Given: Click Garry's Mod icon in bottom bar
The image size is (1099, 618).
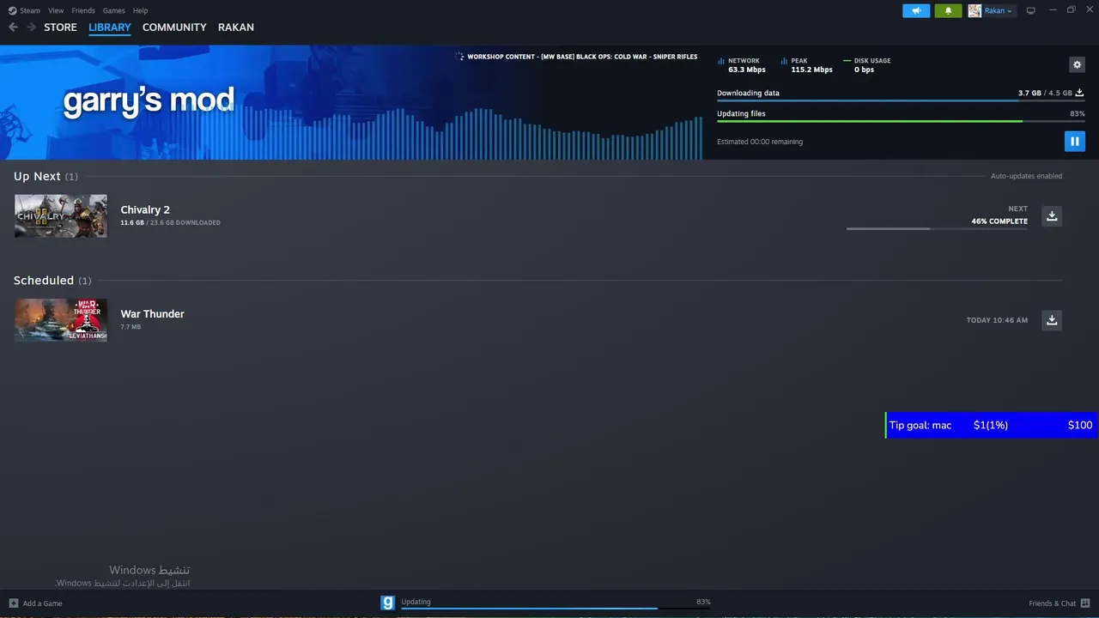Looking at the screenshot, I should pos(388,603).
